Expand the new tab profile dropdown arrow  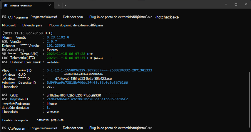[65, 5]
